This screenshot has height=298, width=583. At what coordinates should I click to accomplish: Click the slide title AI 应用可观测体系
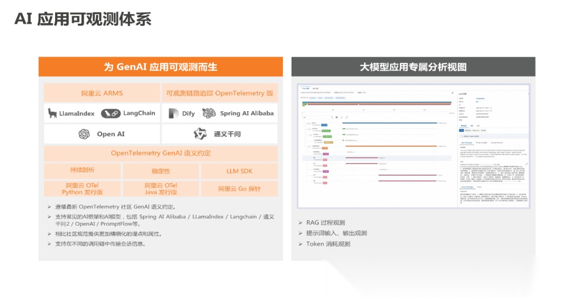tap(83, 19)
